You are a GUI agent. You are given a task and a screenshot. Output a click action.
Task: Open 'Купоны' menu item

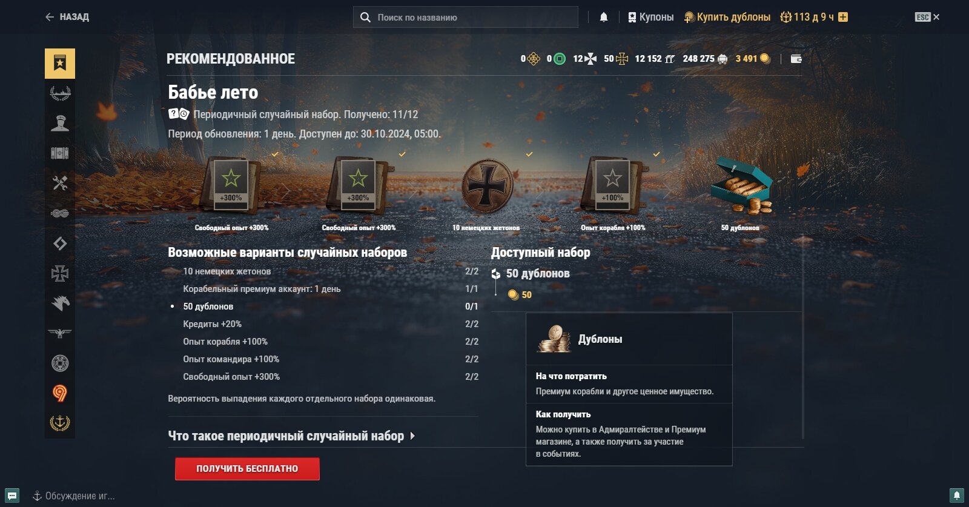(x=651, y=17)
